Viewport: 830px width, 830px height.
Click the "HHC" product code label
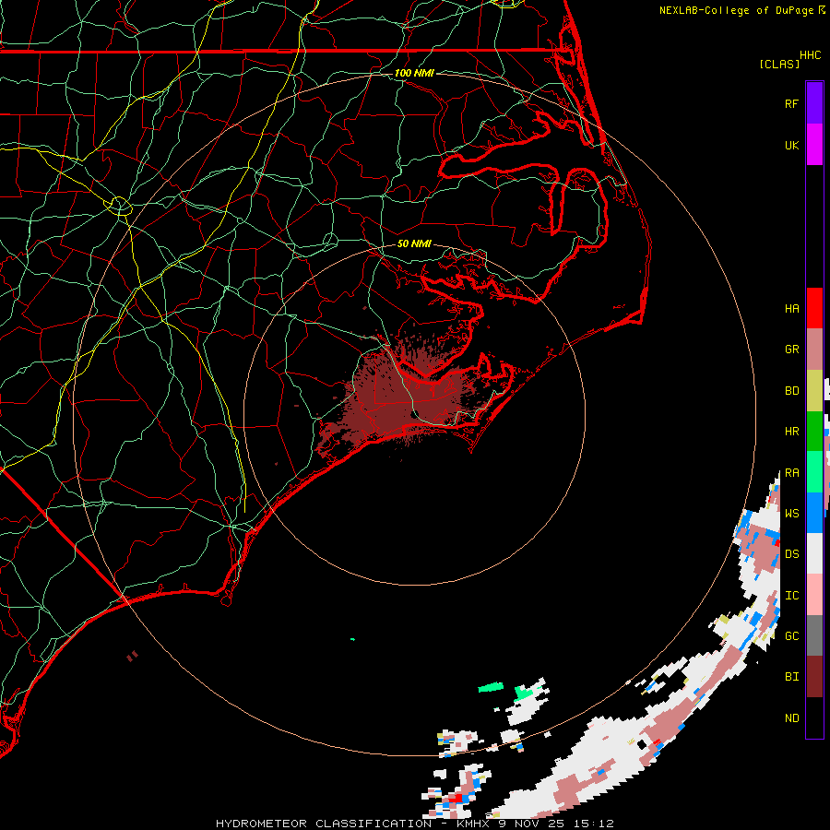pos(811,55)
